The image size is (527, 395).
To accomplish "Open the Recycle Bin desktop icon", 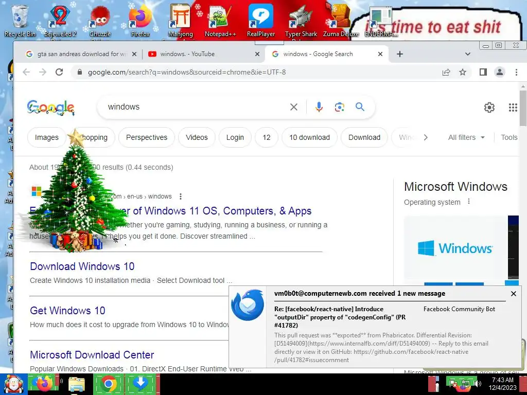I will pyautogui.click(x=20, y=21).
